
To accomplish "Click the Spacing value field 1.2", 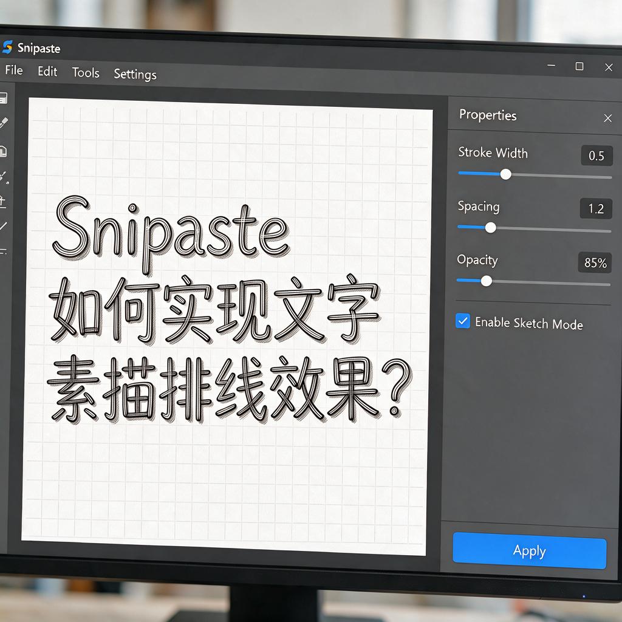I will coord(596,209).
